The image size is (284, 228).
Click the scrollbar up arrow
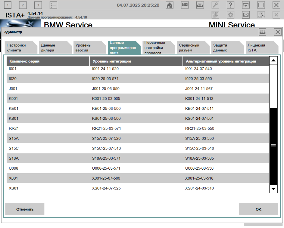[x=273, y=60]
